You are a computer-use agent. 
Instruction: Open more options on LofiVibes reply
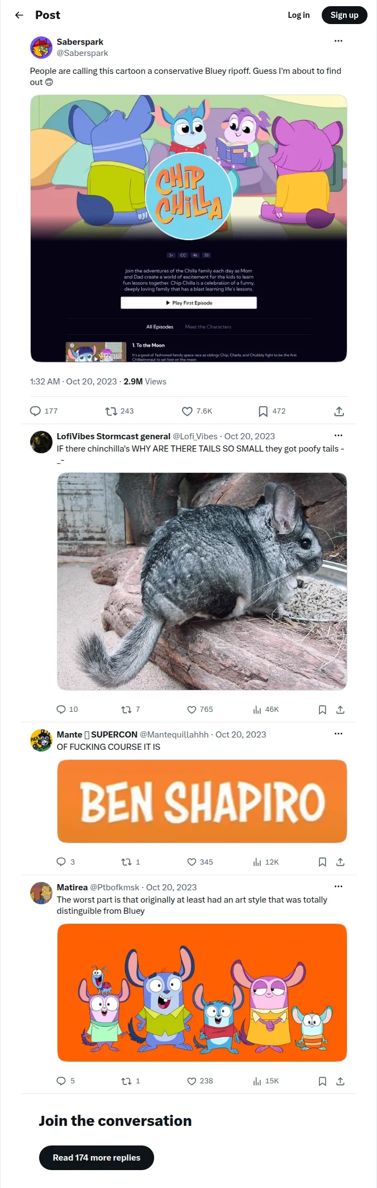(x=338, y=435)
